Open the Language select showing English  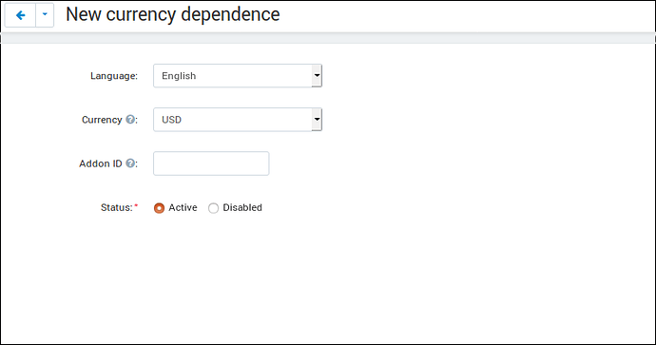[238, 76]
